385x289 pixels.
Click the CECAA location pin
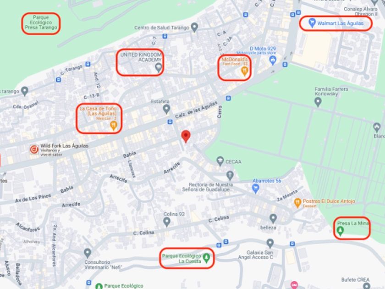click(220, 161)
